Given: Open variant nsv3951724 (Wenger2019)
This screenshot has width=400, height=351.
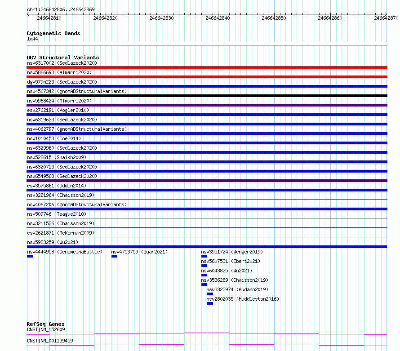Looking at the screenshot, I should (232, 252).
